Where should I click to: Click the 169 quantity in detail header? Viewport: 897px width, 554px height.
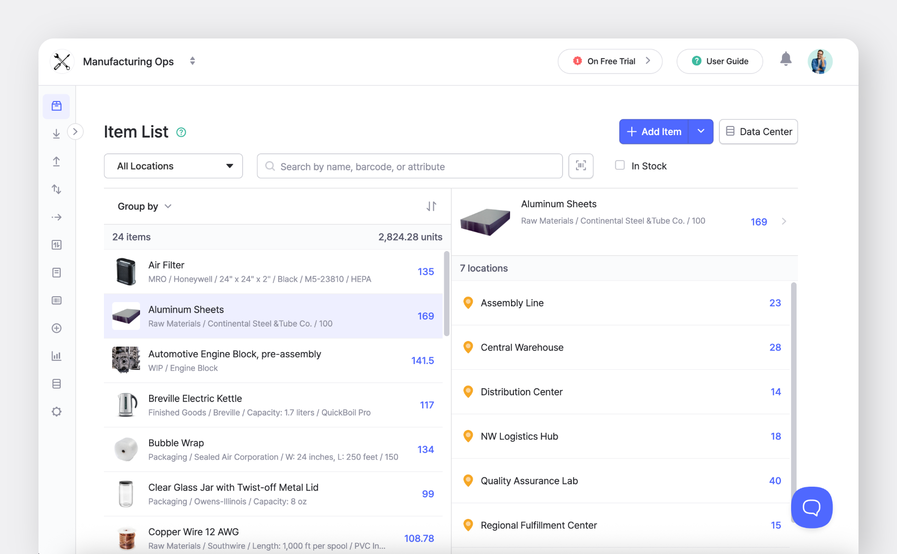click(759, 222)
